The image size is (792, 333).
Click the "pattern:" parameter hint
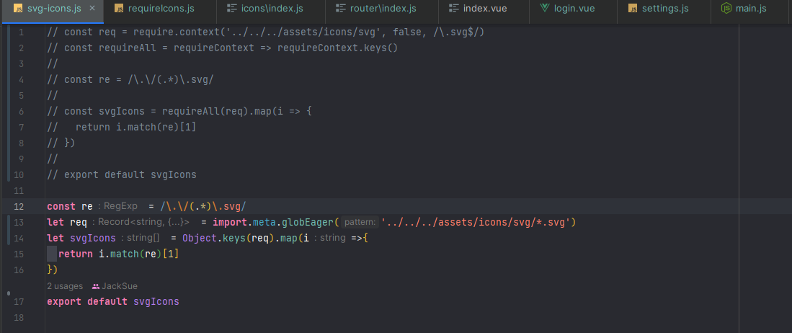pos(360,222)
